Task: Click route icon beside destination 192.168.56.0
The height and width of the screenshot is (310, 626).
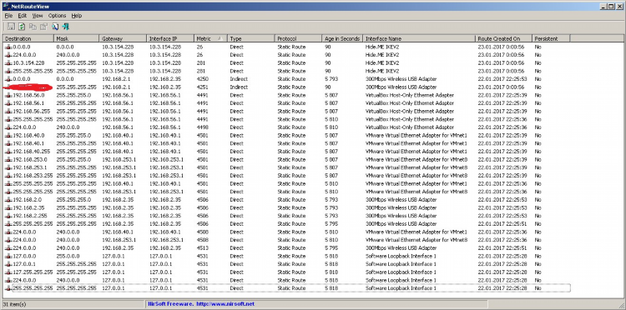Action: (x=8, y=95)
